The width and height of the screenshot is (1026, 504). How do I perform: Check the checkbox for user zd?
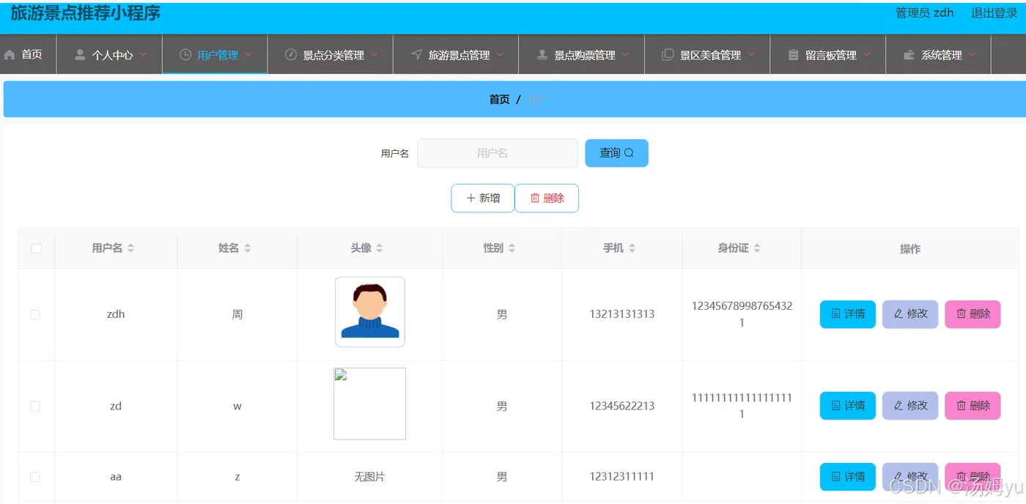click(35, 406)
